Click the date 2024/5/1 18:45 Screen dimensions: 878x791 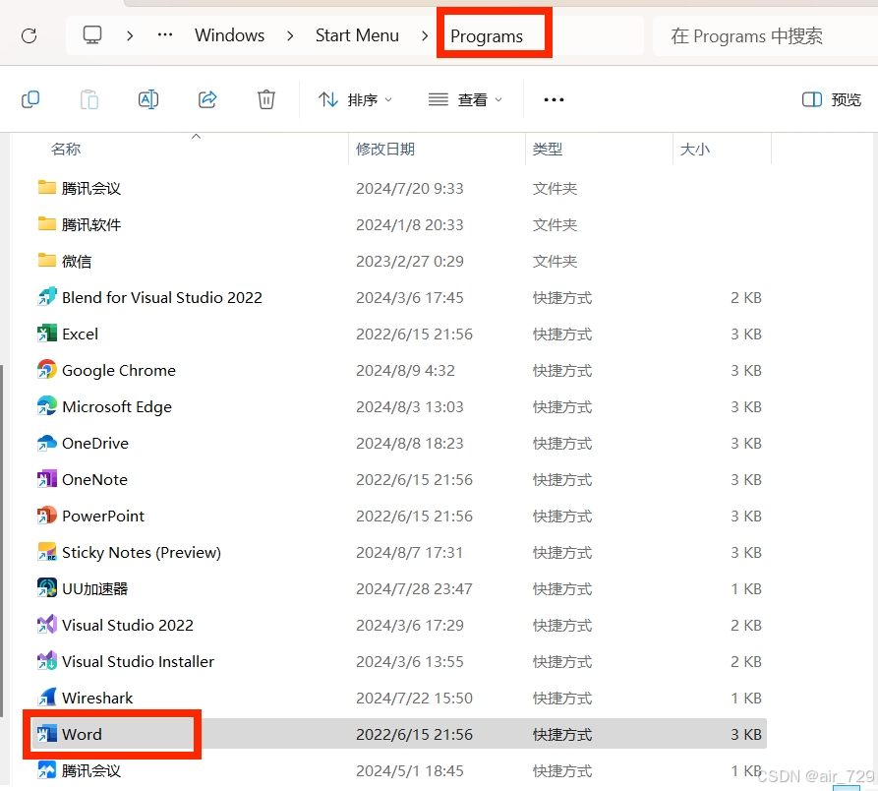coord(410,771)
